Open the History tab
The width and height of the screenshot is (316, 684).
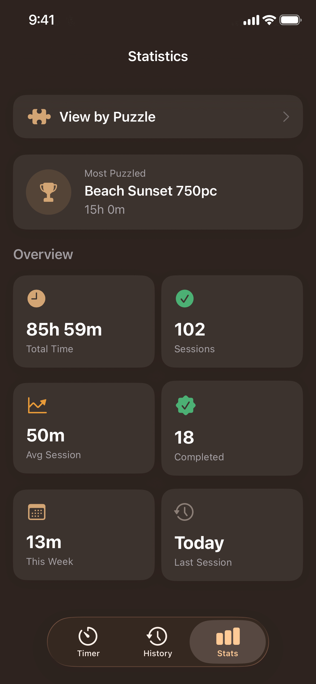158,642
